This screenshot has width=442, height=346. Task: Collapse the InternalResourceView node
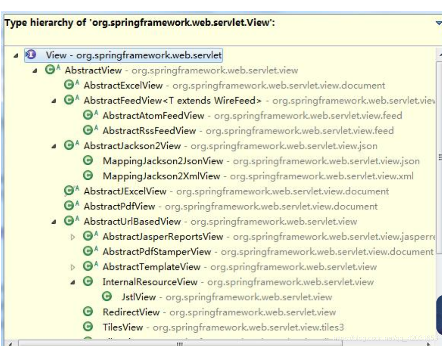click(72, 282)
